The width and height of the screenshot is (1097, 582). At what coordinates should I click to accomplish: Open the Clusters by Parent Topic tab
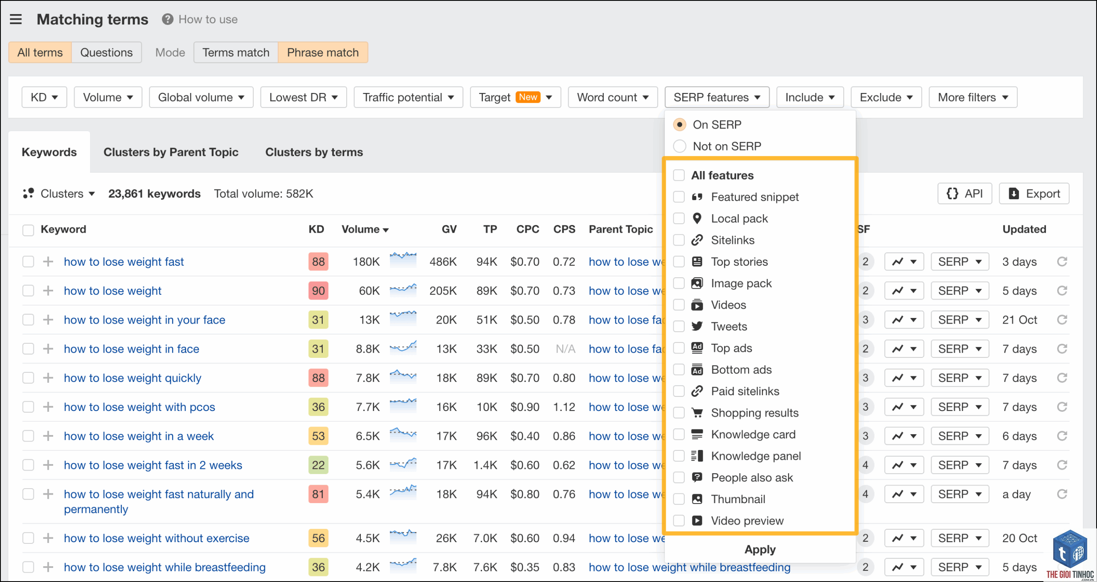point(171,152)
